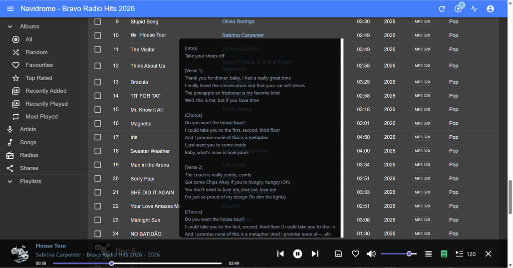The image size is (513, 268).
Task: Adjust the volume slider handle
Action: [409, 253]
